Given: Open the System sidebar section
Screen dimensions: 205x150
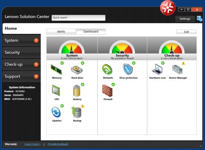Looking at the screenshot, I should (21, 40).
